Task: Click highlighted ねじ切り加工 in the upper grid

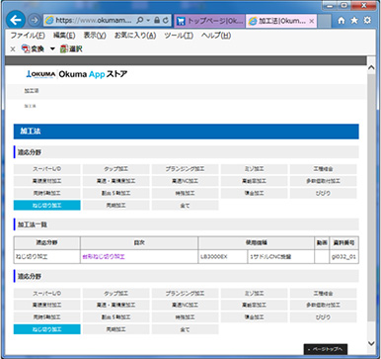Action: 46,206
